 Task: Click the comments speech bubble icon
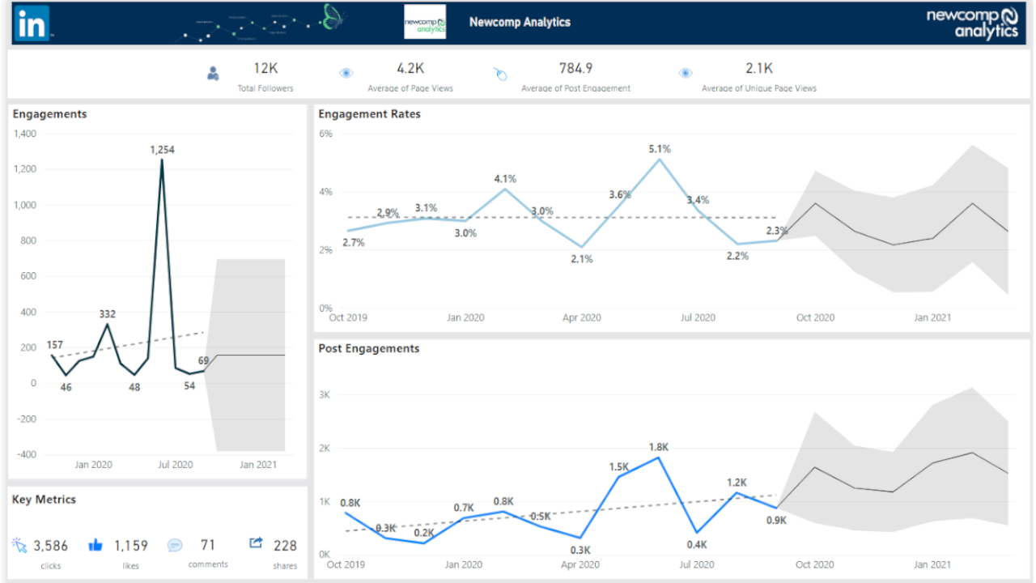tap(175, 545)
